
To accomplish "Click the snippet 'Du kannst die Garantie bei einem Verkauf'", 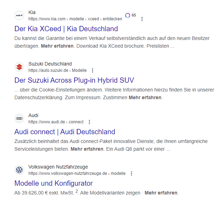I will [x=60, y=38].
